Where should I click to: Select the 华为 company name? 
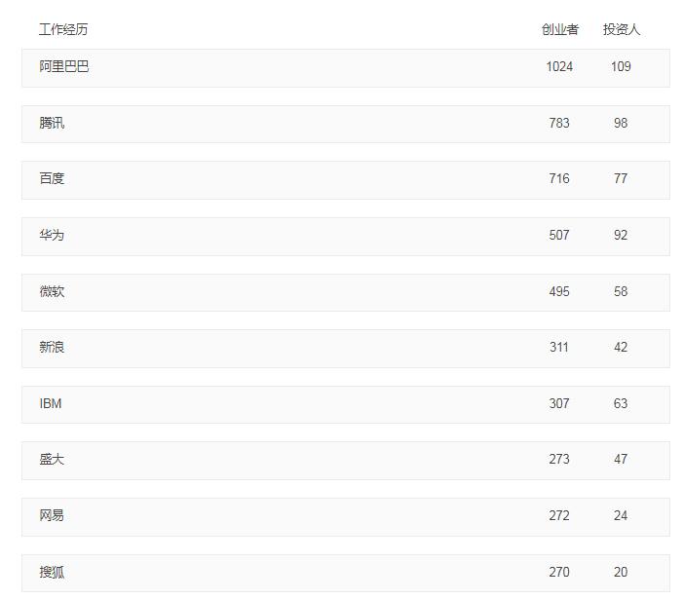click(53, 236)
